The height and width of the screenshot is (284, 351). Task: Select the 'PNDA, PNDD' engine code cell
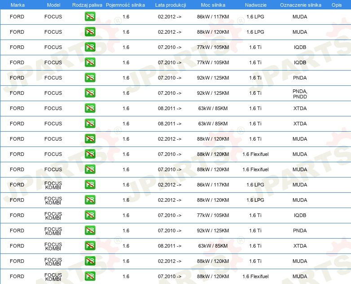300,94
